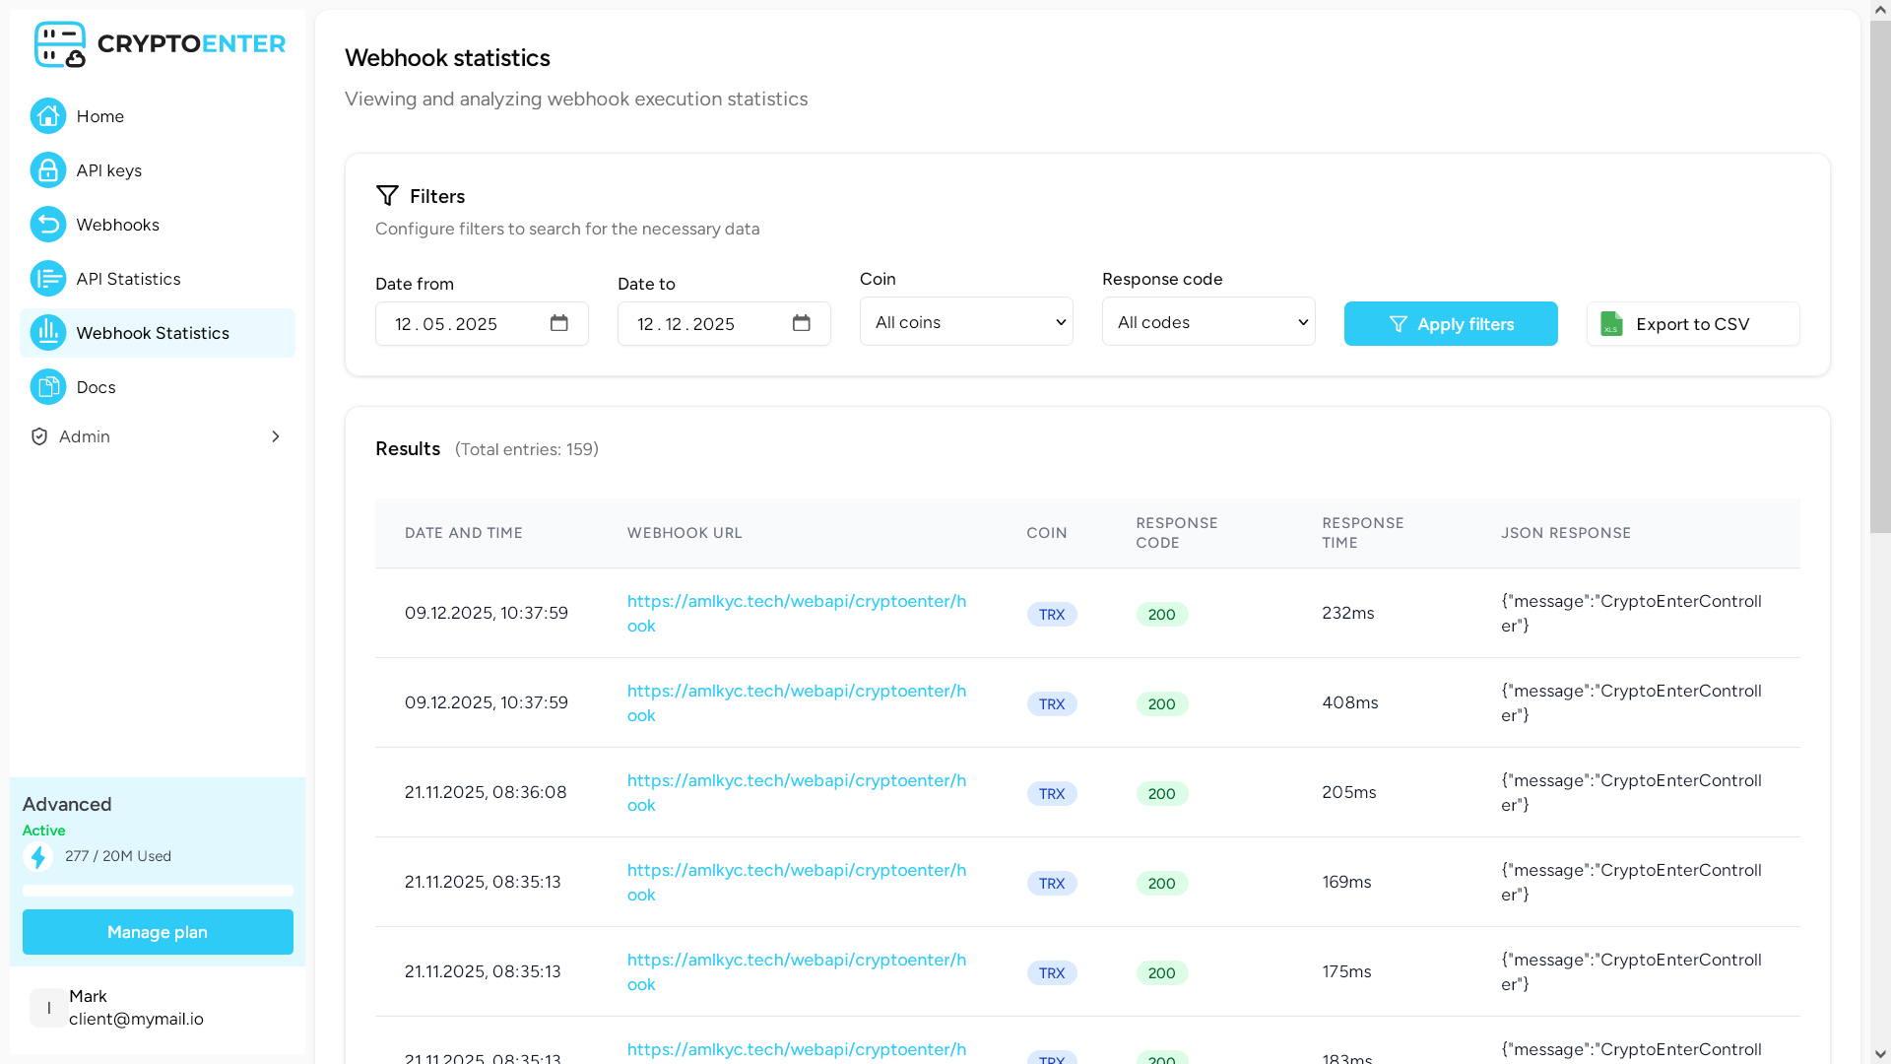Open the All coins dropdown
The image size is (1891, 1064).
point(965,322)
